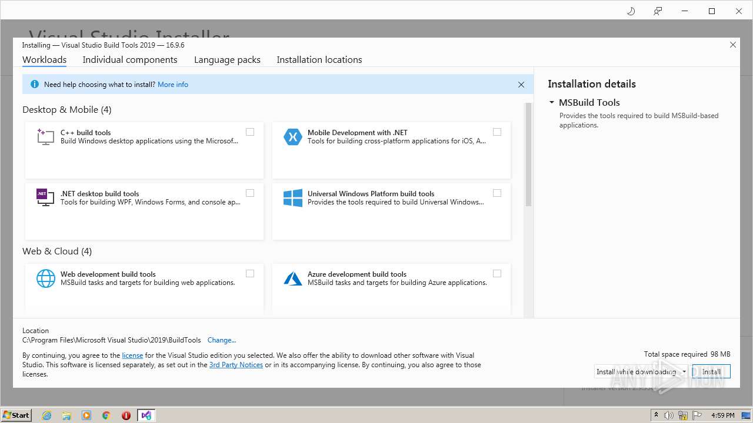Click the Desktop & Mobile (4) heading
The image size is (753, 423).
(67, 110)
